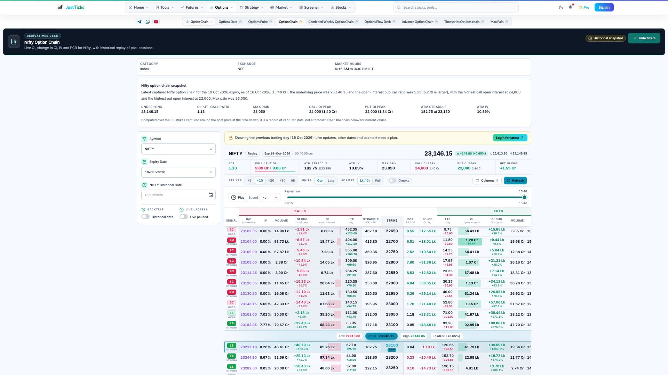Open the replay Speed 1x dropdown
668x375 pixels.
click(270, 198)
